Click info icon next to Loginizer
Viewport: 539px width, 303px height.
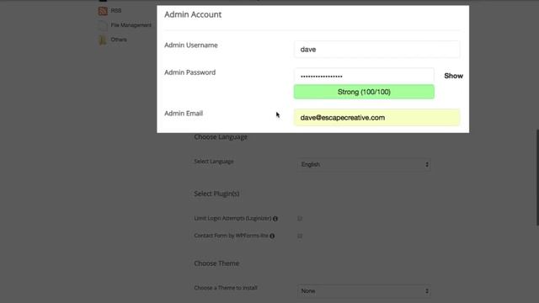pos(275,219)
